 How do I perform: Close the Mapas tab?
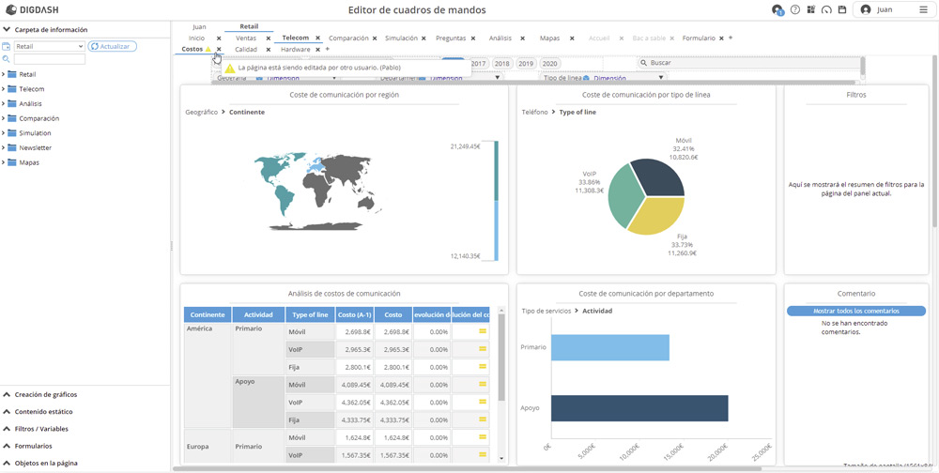572,38
